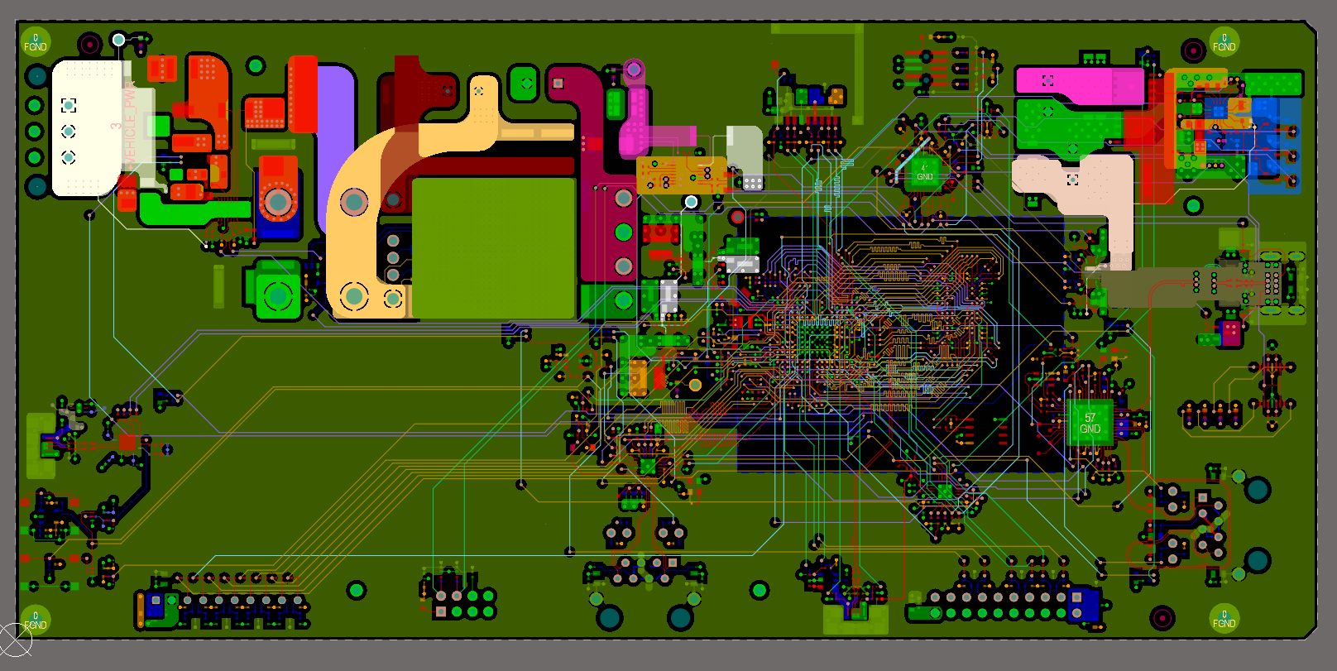Select the green square pad with the round hole

(x=277, y=295)
